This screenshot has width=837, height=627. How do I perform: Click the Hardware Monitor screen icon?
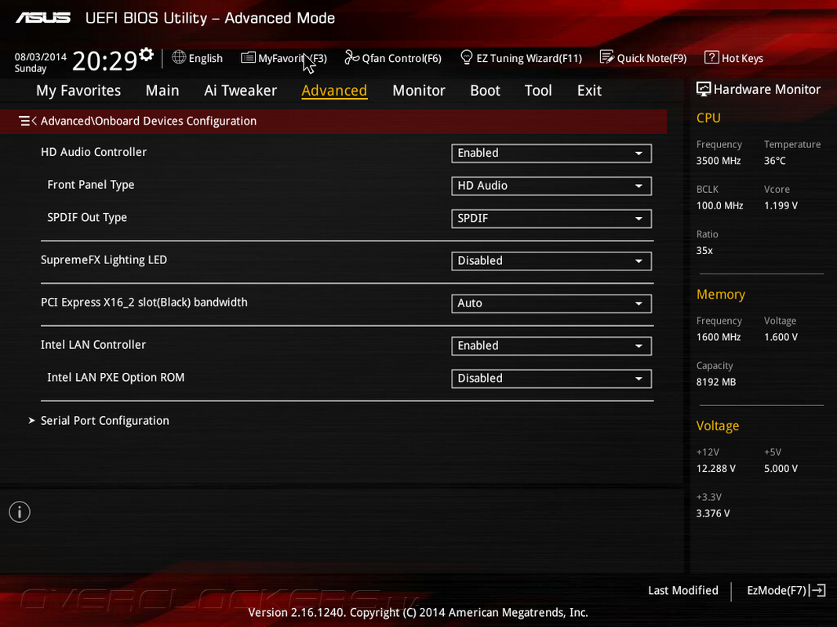click(704, 89)
